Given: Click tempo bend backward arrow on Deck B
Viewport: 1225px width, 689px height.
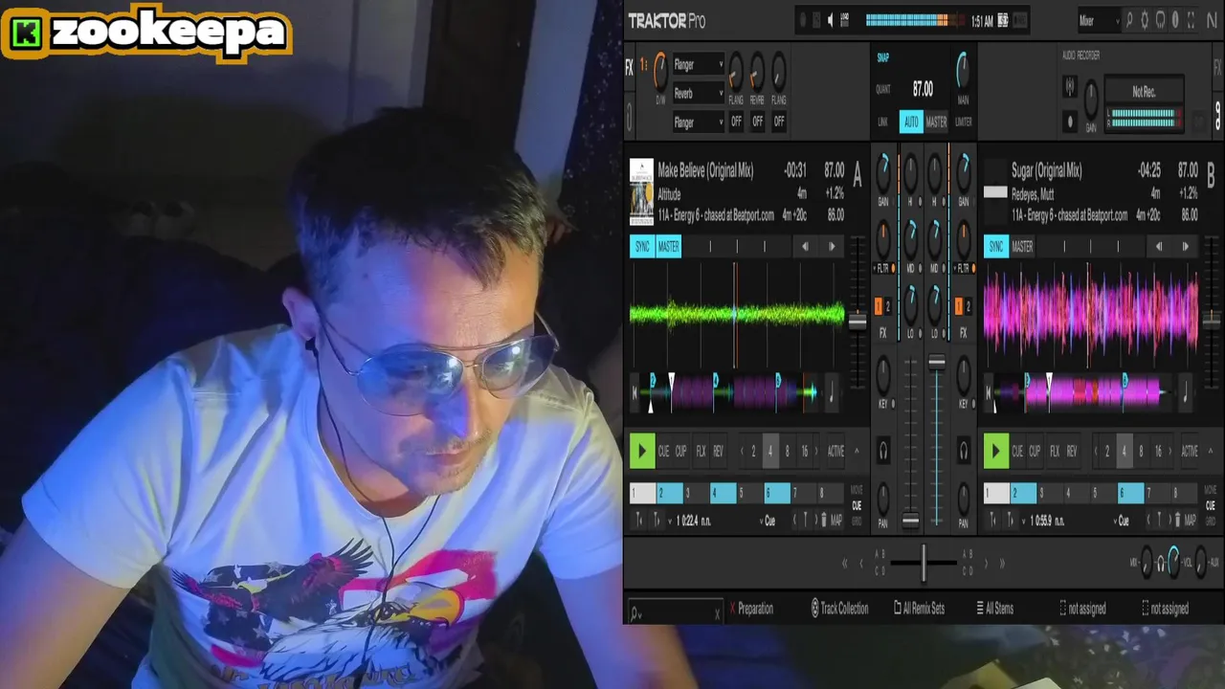Looking at the screenshot, I should [x=1159, y=247].
